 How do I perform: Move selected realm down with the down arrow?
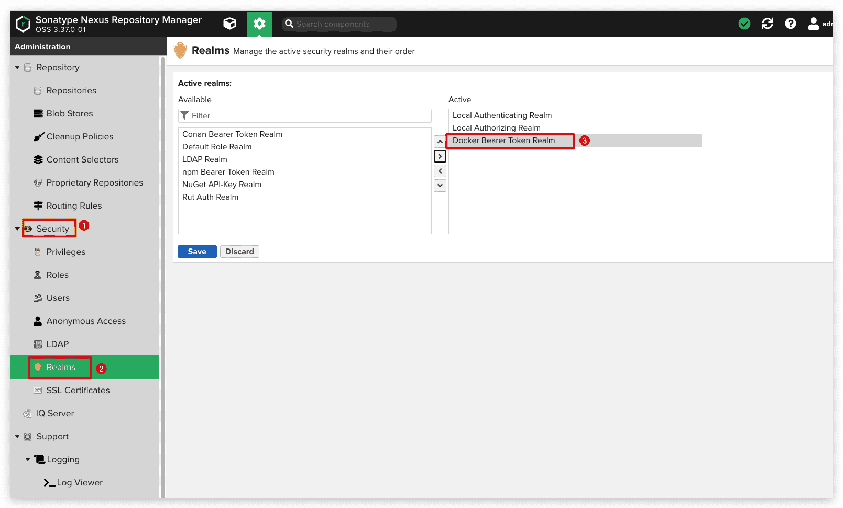440,185
